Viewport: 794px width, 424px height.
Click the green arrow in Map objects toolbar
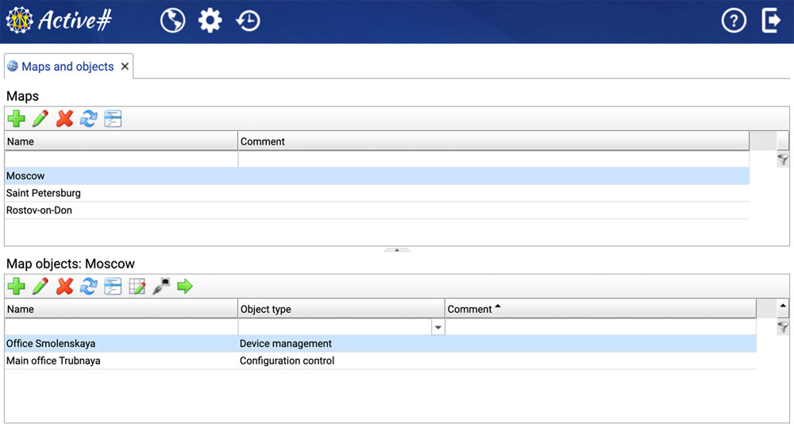coord(185,287)
